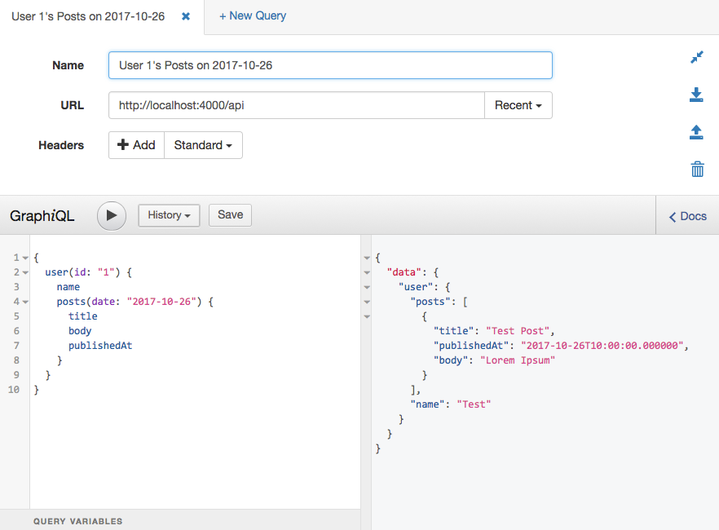Delete the query using trash icon

click(x=697, y=170)
